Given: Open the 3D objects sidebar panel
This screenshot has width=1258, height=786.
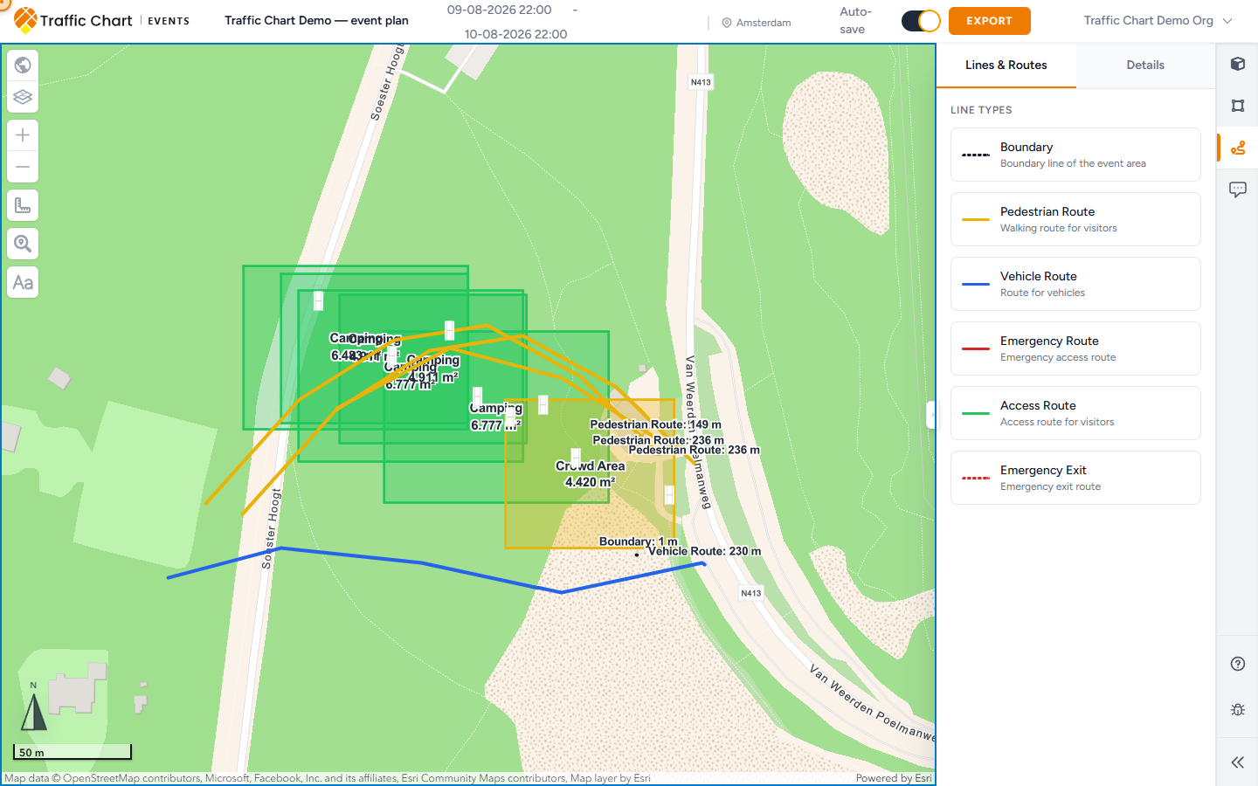Looking at the screenshot, I should 1238,64.
